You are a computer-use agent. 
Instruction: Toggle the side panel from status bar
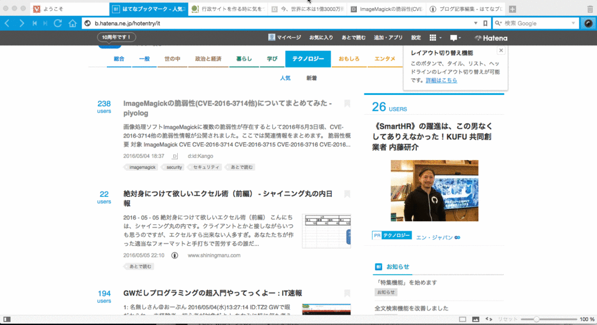click(x=7, y=319)
